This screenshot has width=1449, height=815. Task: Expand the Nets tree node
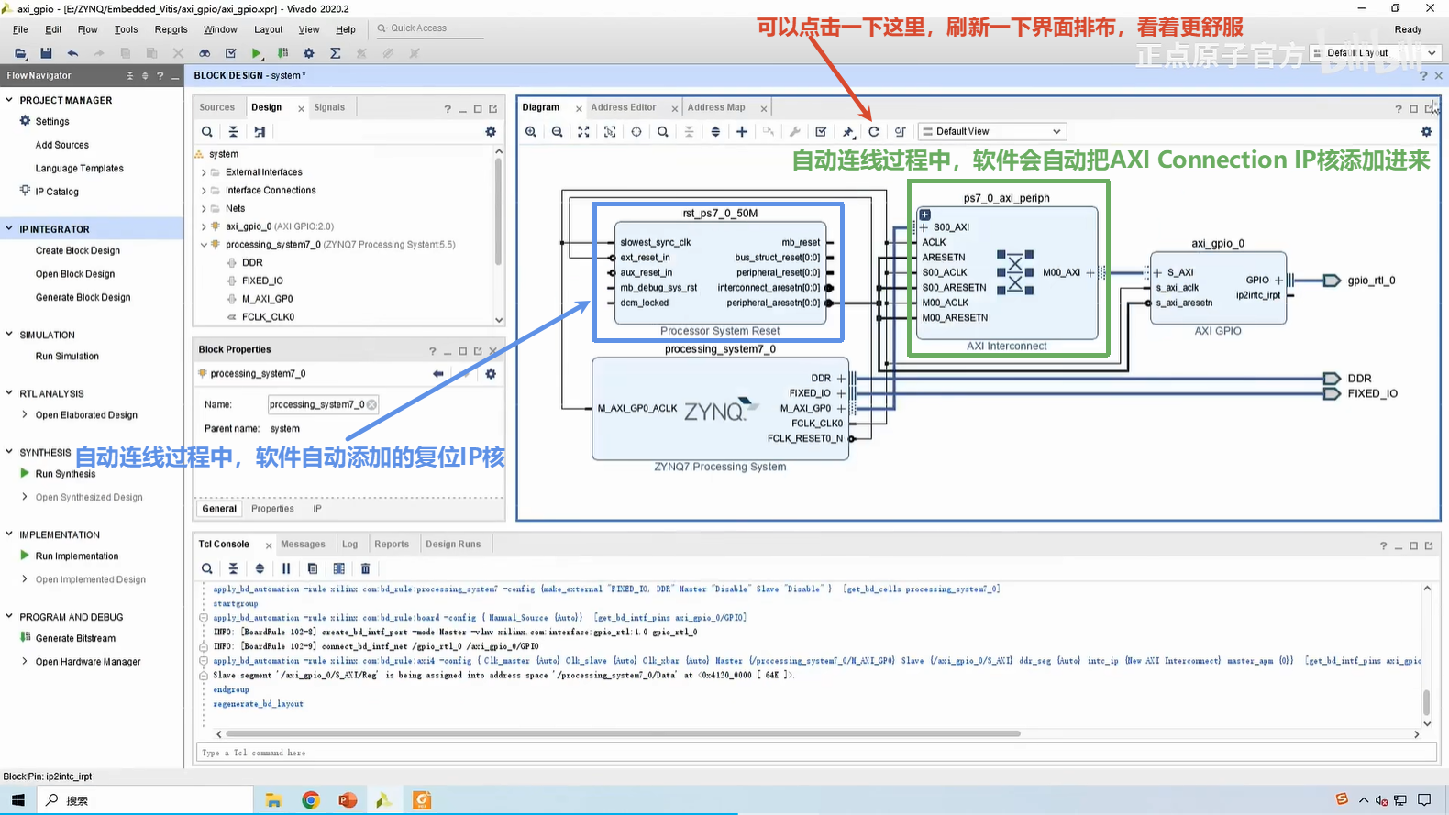204,209
